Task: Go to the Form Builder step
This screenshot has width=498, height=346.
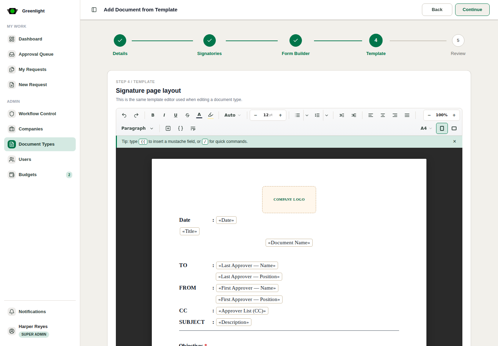Action: tap(296, 45)
